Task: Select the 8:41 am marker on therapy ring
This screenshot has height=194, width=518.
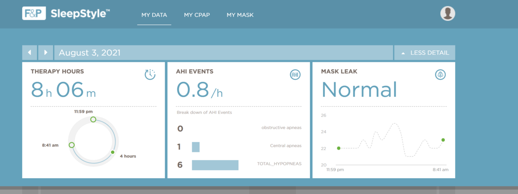Action: pyautogui.click(x=71, y=145)
